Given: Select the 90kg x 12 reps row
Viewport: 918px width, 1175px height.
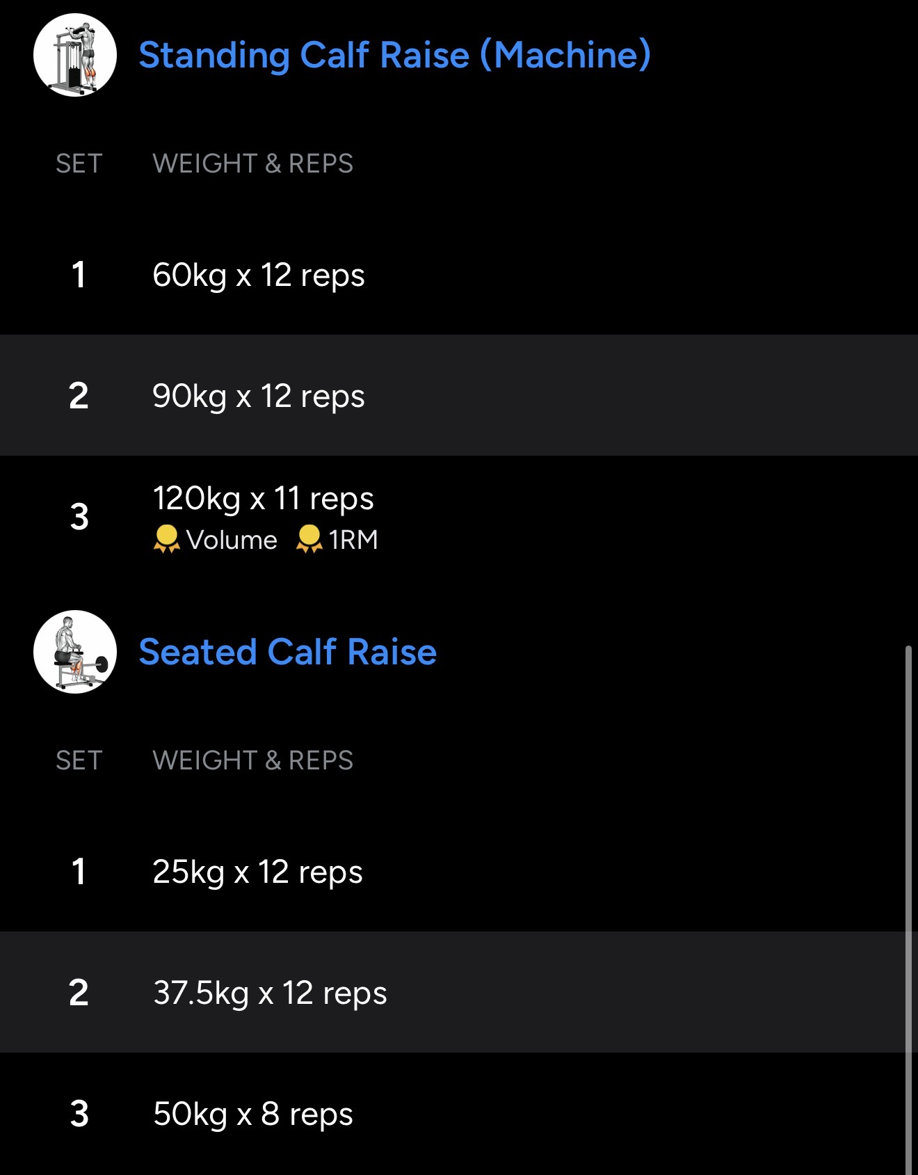Looking at the screenshot, I should pos(258,396).
